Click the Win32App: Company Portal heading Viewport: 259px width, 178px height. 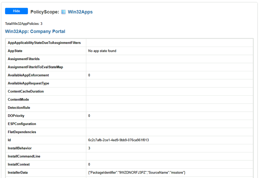pyautogui.click(x=35, y=31)
